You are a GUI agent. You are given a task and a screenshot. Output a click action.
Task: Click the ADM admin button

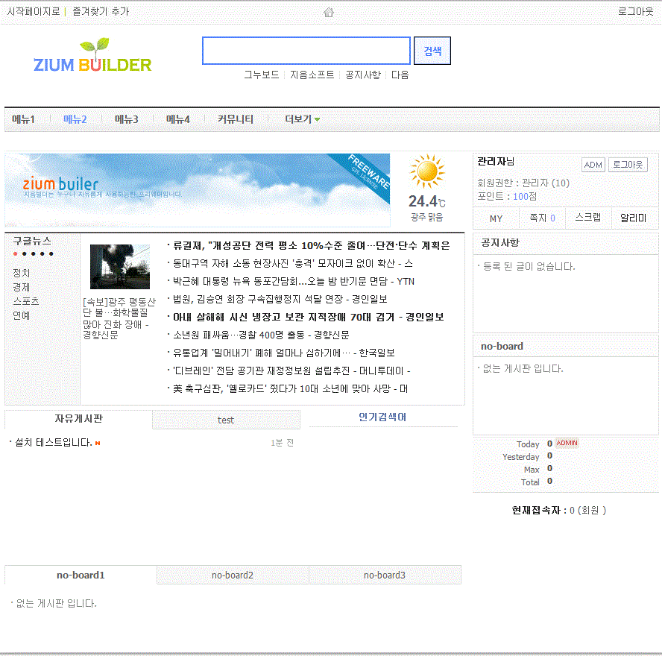coord(593,165)
